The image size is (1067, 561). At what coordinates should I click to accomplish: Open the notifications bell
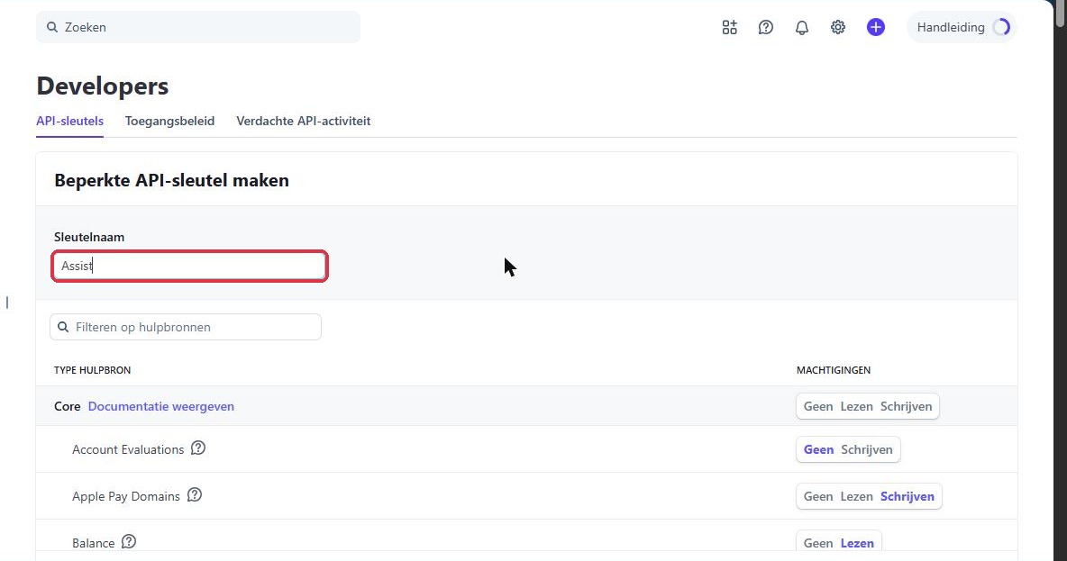click(802, 27)
